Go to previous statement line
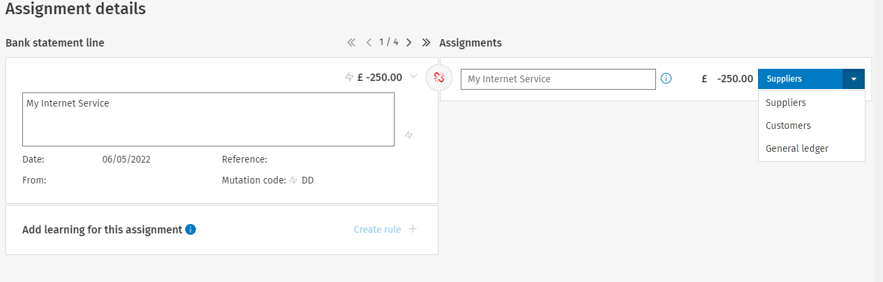The image size is (883, 282). 369,43
